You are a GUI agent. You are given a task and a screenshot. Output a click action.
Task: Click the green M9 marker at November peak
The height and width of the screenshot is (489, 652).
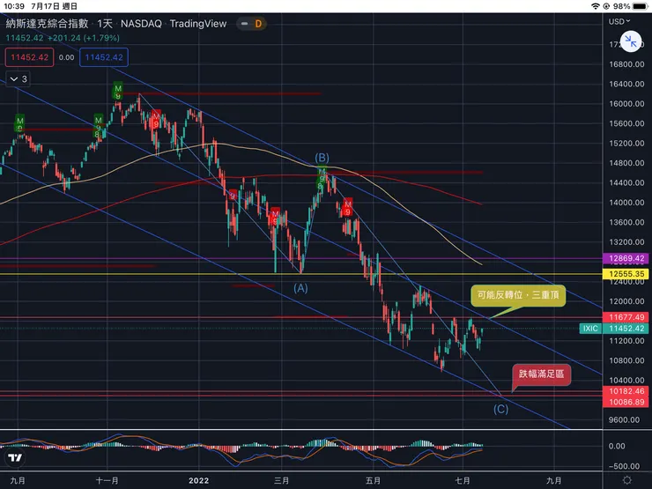[118, 92]
